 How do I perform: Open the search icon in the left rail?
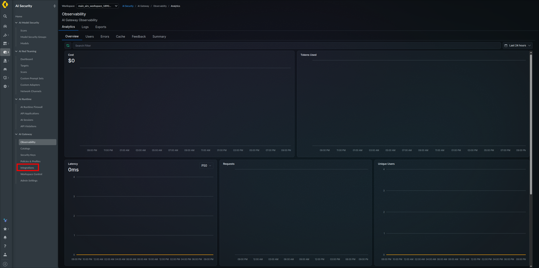coord(5,16)
